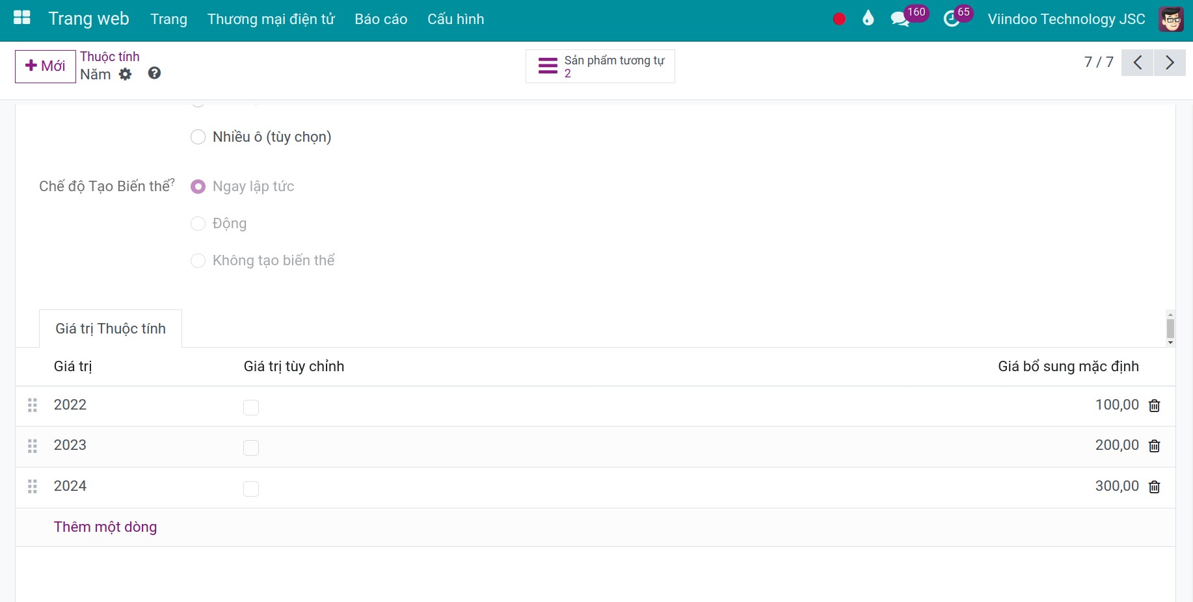This screenshot has height=602, width=1193.
Task: Open the chat messages icon with 160 badge
Action: click(x=900, y=19)
